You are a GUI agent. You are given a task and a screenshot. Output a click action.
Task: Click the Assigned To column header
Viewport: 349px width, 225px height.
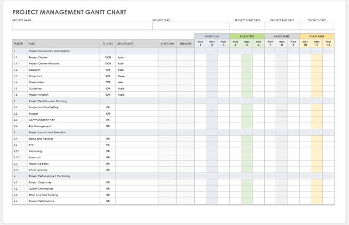coord(137,44)
